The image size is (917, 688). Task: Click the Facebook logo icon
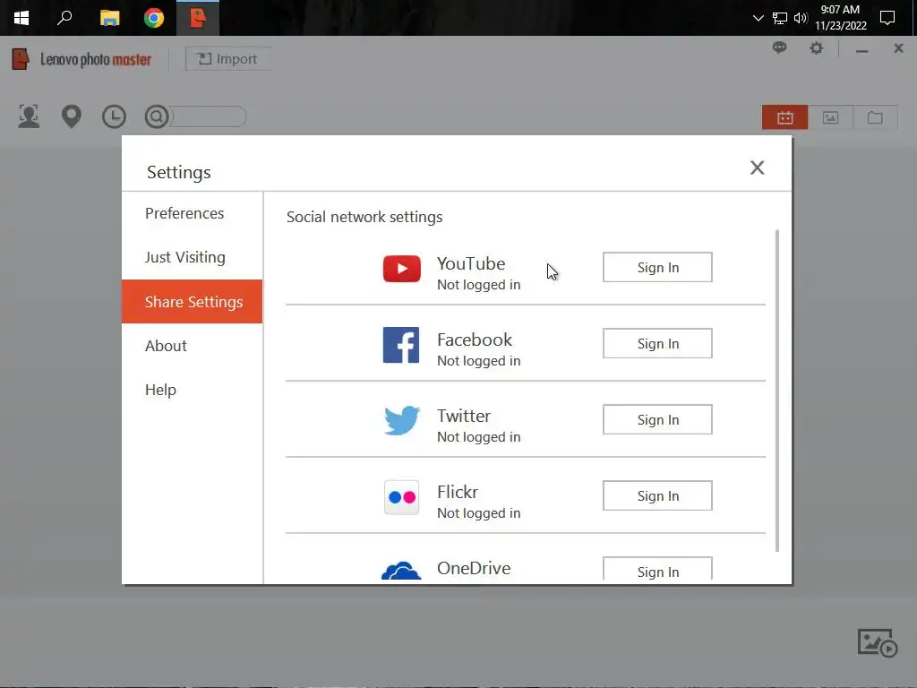coord(401,345)
